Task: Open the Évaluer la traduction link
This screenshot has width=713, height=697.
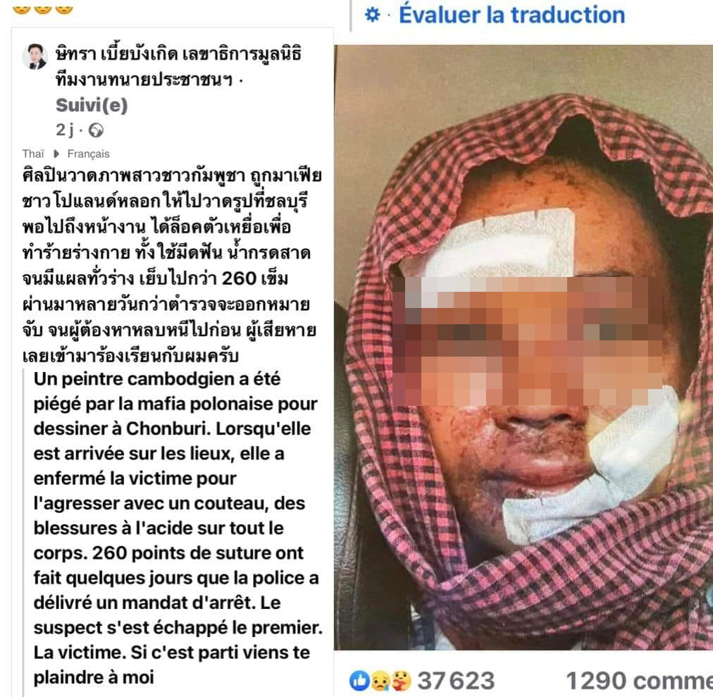Action: [512, 15]
